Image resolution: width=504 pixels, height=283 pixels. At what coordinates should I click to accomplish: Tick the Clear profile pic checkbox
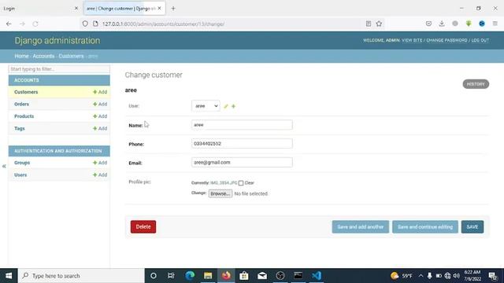pos(241,183)
